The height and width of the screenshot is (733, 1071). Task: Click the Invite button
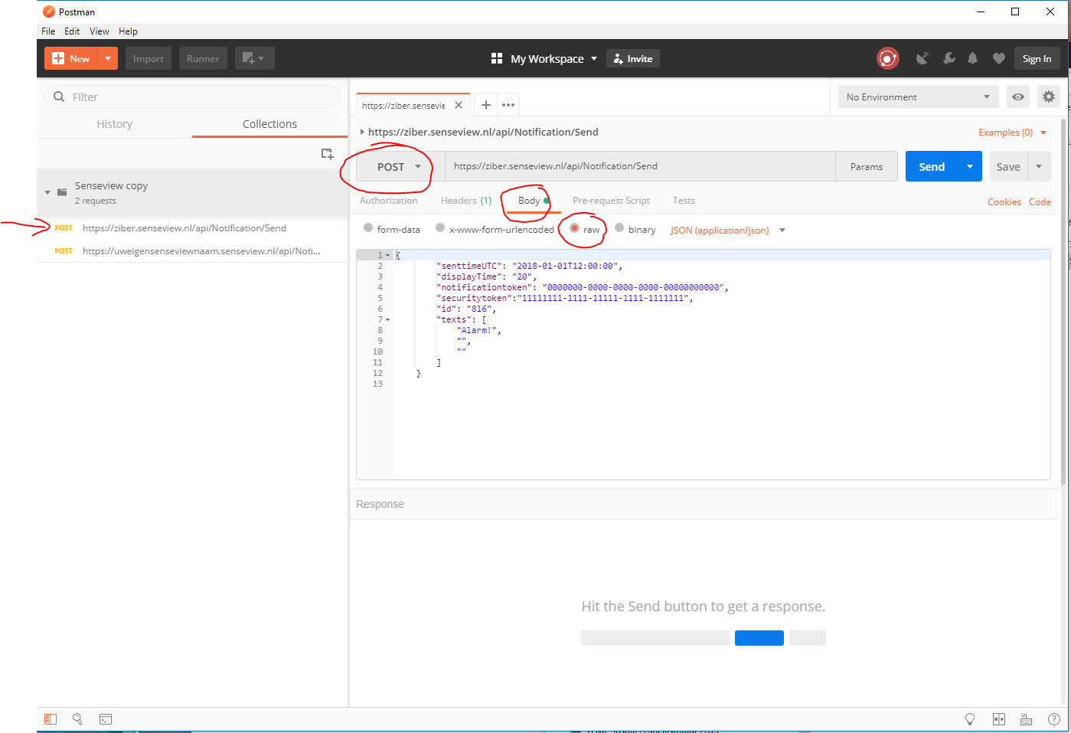(x=633, y=58)
